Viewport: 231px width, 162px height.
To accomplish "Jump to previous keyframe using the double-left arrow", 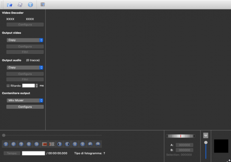I will [29, 144].
